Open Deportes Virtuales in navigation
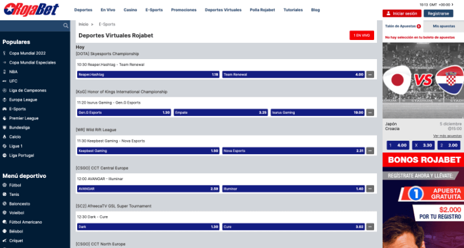The width and height of the screenshot is (464, 248). [223, 10]
